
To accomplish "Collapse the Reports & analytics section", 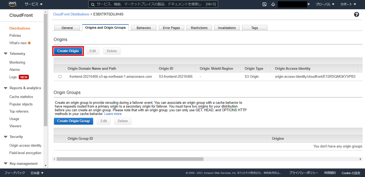I will point(6,88).
